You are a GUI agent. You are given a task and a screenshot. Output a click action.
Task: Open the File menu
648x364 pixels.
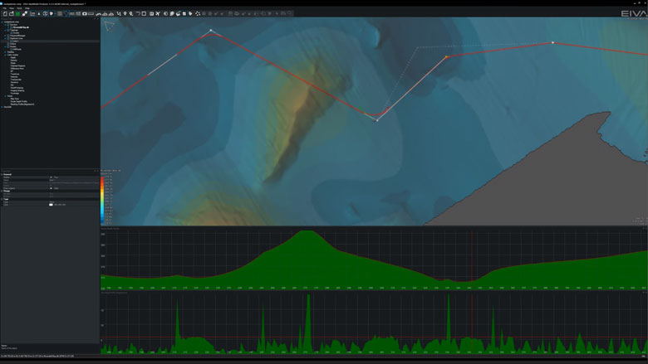(x=3, y=8)
